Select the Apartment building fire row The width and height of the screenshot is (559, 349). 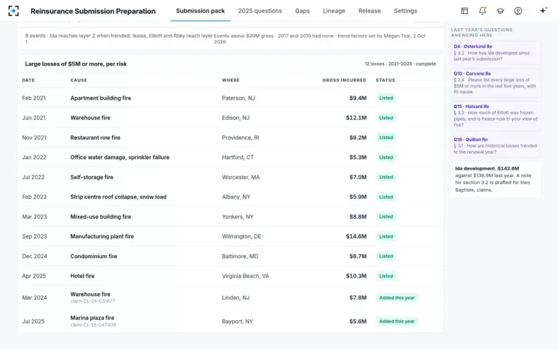point(231,98)
